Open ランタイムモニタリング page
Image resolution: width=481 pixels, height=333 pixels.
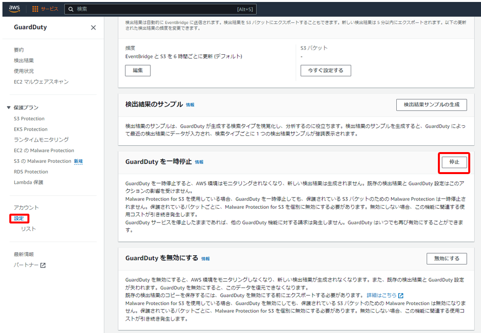tap(41, 140)
